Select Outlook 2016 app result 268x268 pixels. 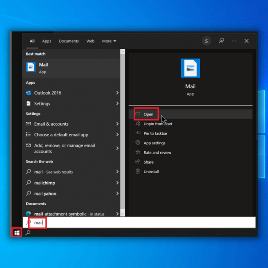pyautogui.click(x=48, y=93)
